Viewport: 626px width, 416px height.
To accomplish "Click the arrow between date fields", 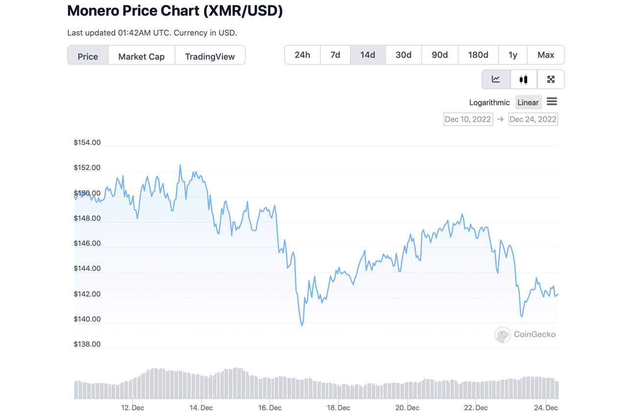I will (x=500, y=119).
